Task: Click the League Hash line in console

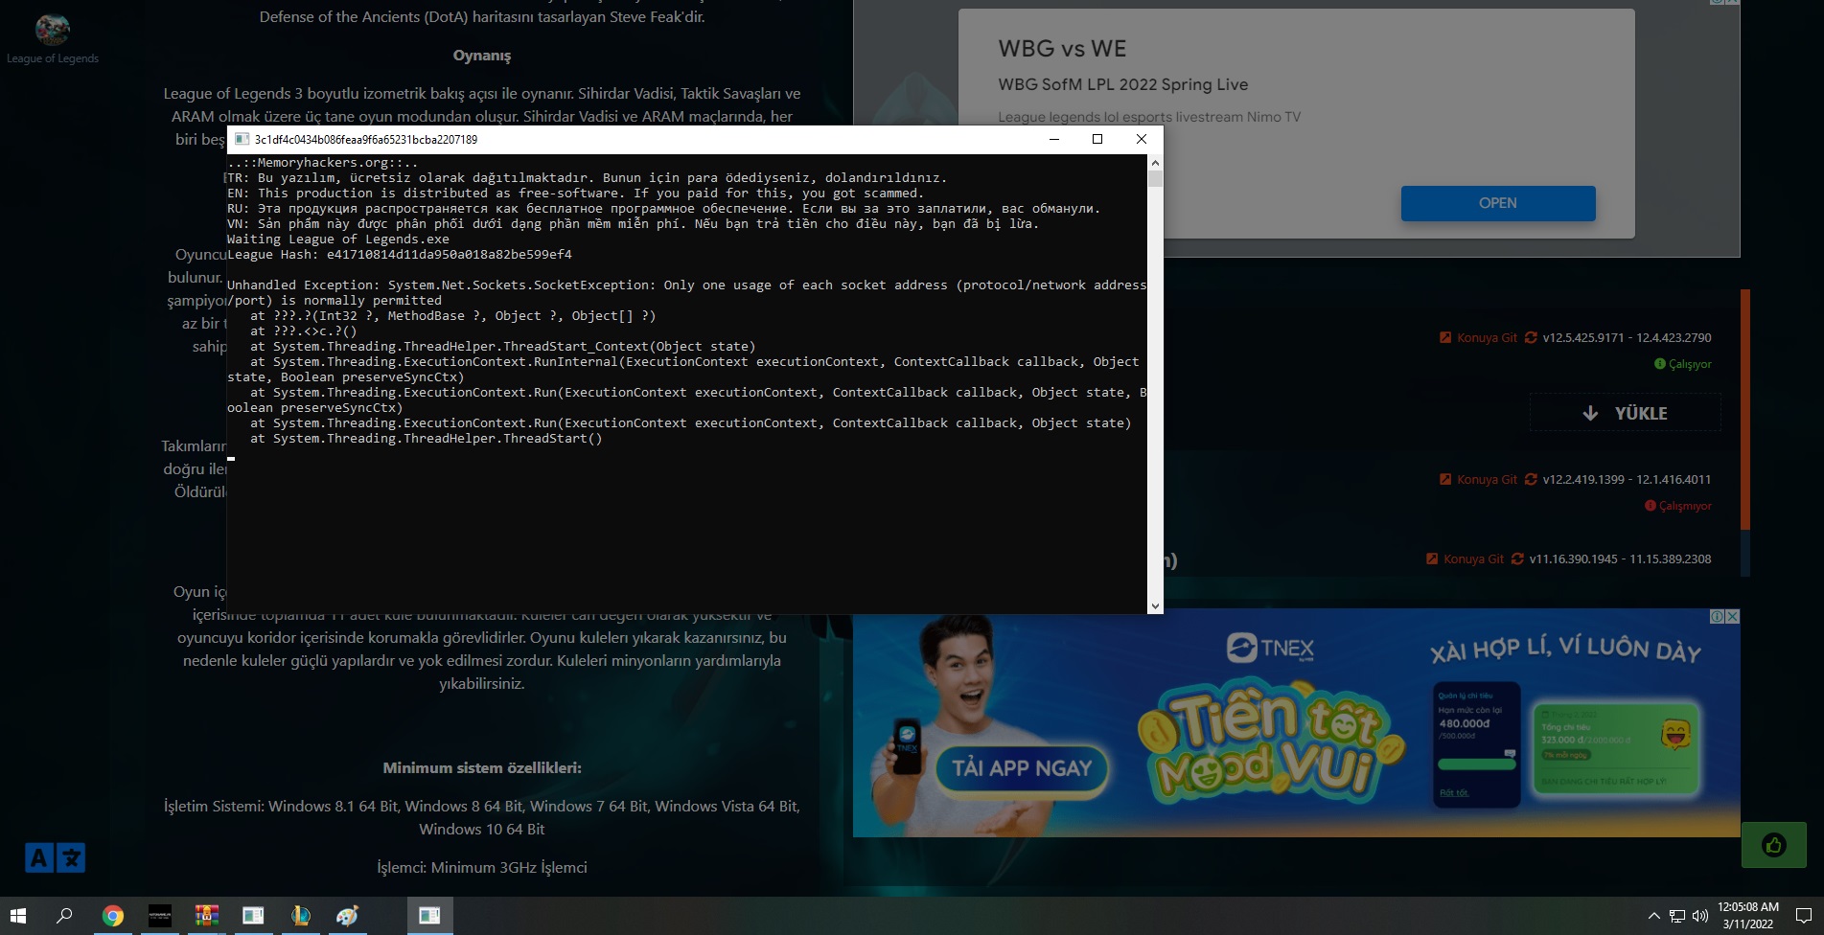Action: [x=400, y=255]
